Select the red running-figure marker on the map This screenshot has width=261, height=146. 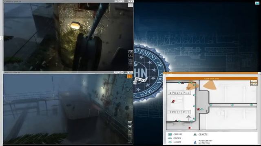point(173,101)
